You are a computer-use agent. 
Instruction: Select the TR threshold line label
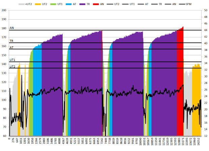(11, 41)
